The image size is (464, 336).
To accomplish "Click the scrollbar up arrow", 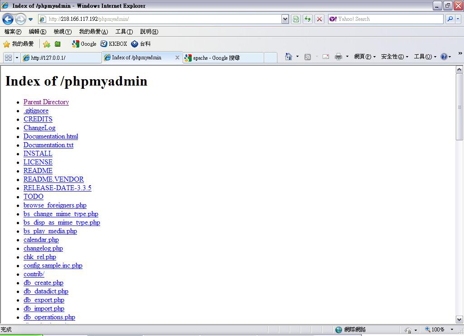I will point(459,70).
